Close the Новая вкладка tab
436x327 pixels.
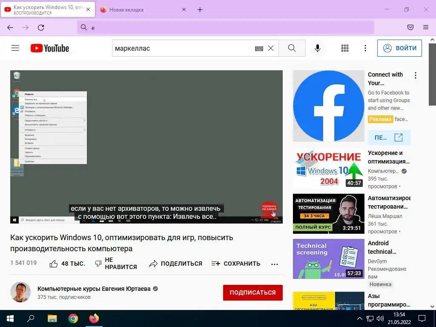point(184,9)
